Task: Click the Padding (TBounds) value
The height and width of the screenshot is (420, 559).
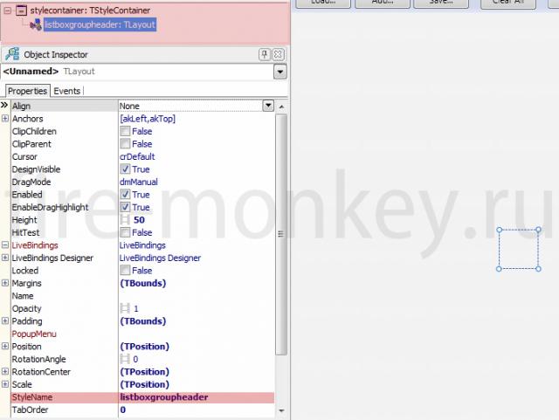Action: 143,321
